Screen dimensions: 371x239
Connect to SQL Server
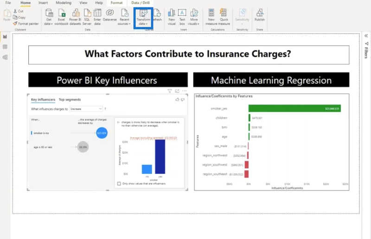87,17
